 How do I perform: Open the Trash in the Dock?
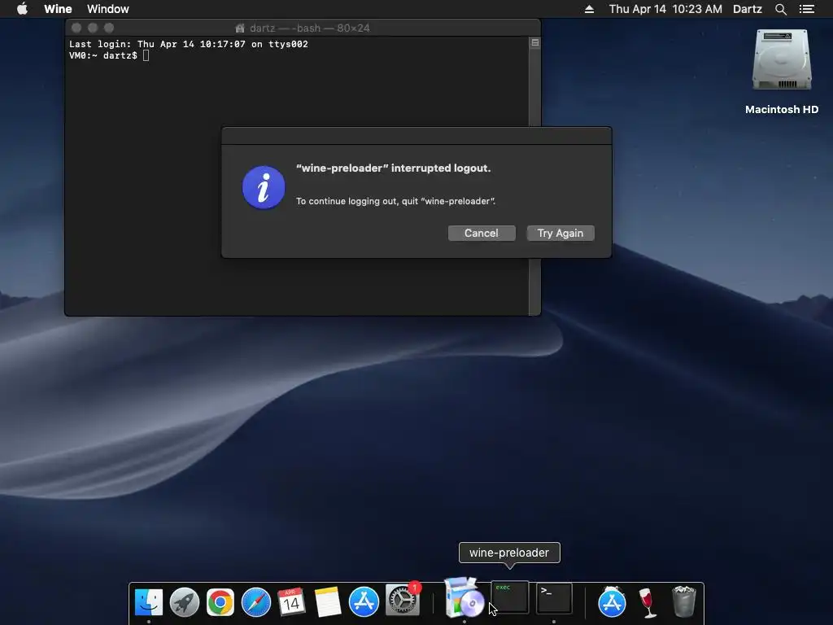point(683,601)
